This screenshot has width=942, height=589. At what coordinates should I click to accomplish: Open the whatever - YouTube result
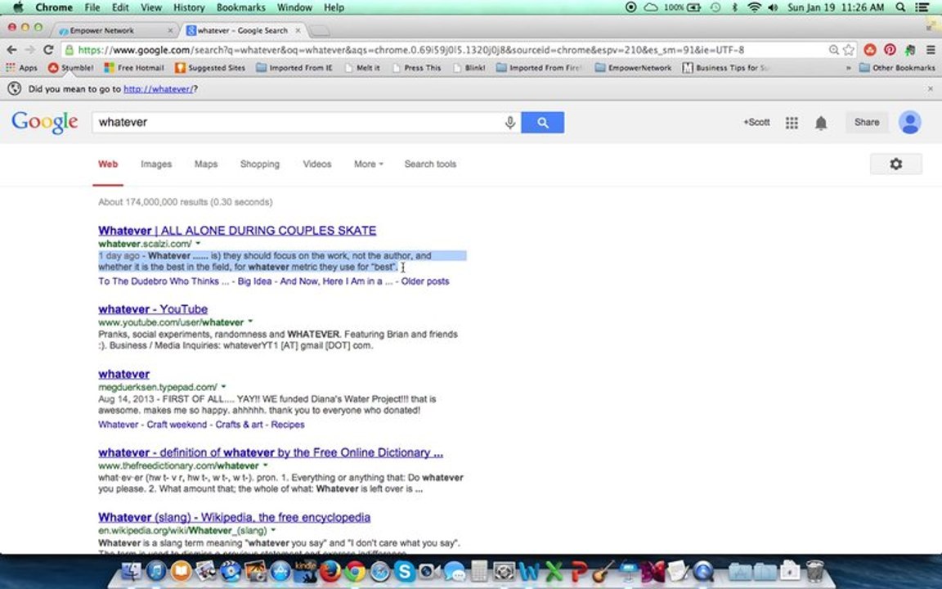pyautogui.click(x=153, y=309)
